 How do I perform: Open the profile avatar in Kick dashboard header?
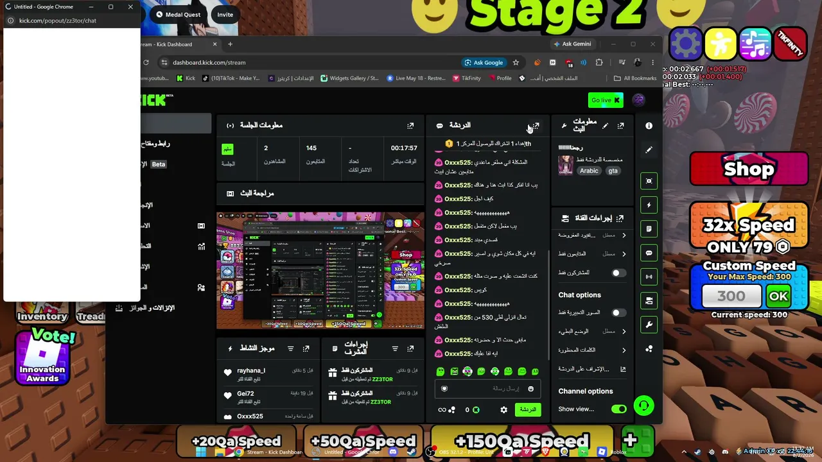(x=638, y=100)
